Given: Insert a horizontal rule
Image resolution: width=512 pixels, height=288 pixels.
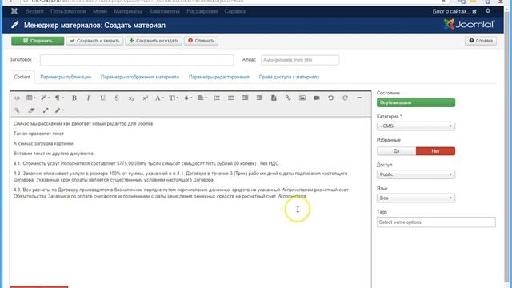Looking at the screenshot, I should [x=359, y=98].
